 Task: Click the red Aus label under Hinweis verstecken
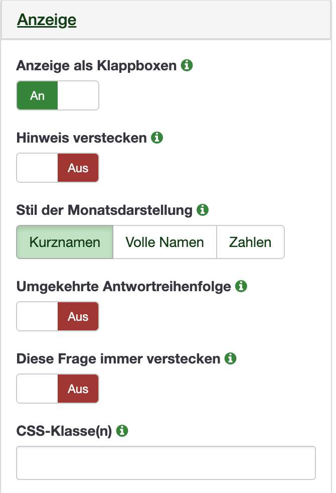78,168
